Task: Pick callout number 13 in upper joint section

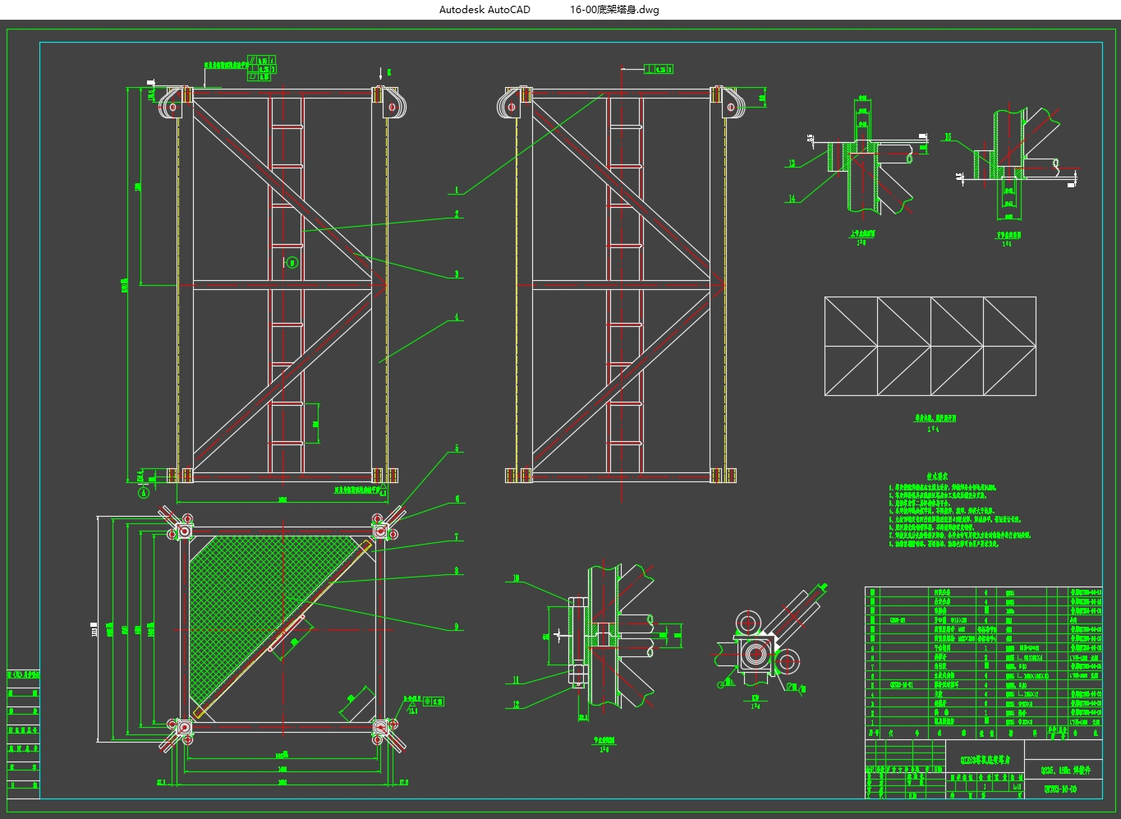Action: pyautogui.click(x=793, y=163)
